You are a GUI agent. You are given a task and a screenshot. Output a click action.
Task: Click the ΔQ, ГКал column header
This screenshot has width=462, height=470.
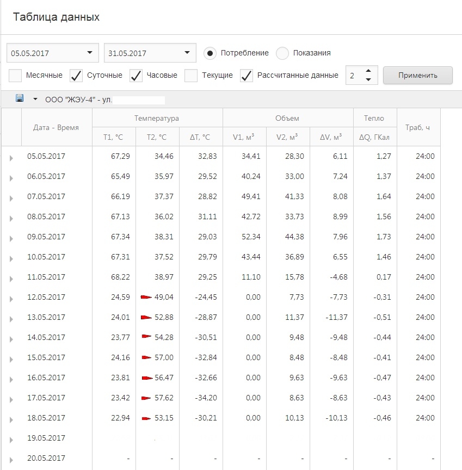click(375, 137)
